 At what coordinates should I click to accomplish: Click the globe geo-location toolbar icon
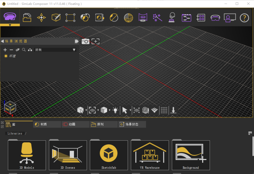point(128,18)
